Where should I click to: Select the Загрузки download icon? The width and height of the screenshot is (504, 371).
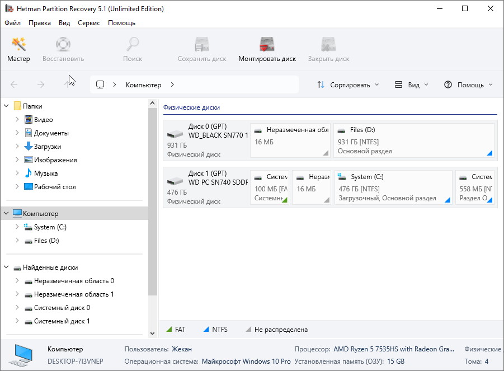tap(29, 146)
